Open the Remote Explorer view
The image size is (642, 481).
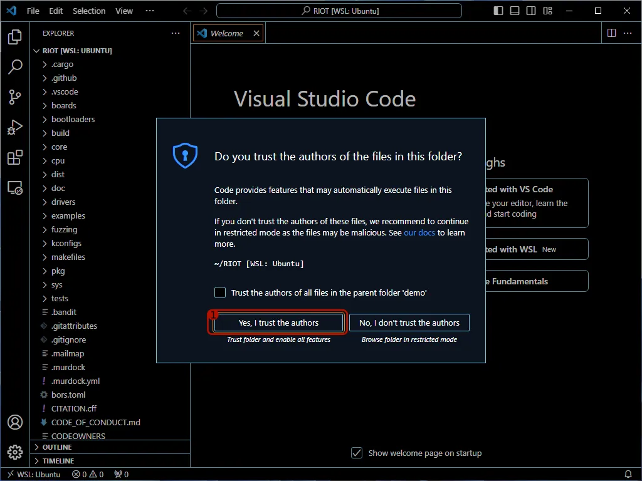click(x=15, y=188)
